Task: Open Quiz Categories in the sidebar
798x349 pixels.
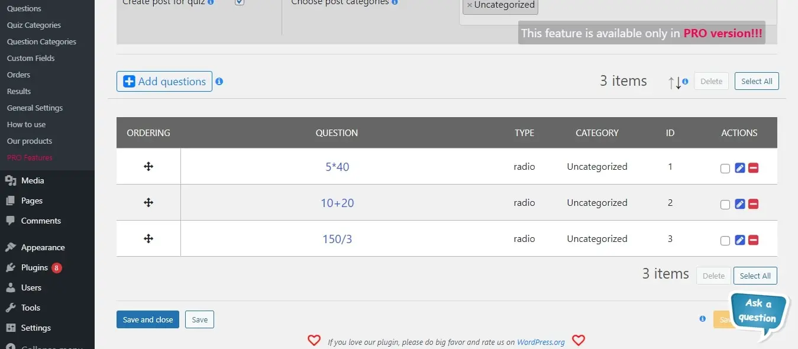Action: pyautogui.click(x=34, y=25)
